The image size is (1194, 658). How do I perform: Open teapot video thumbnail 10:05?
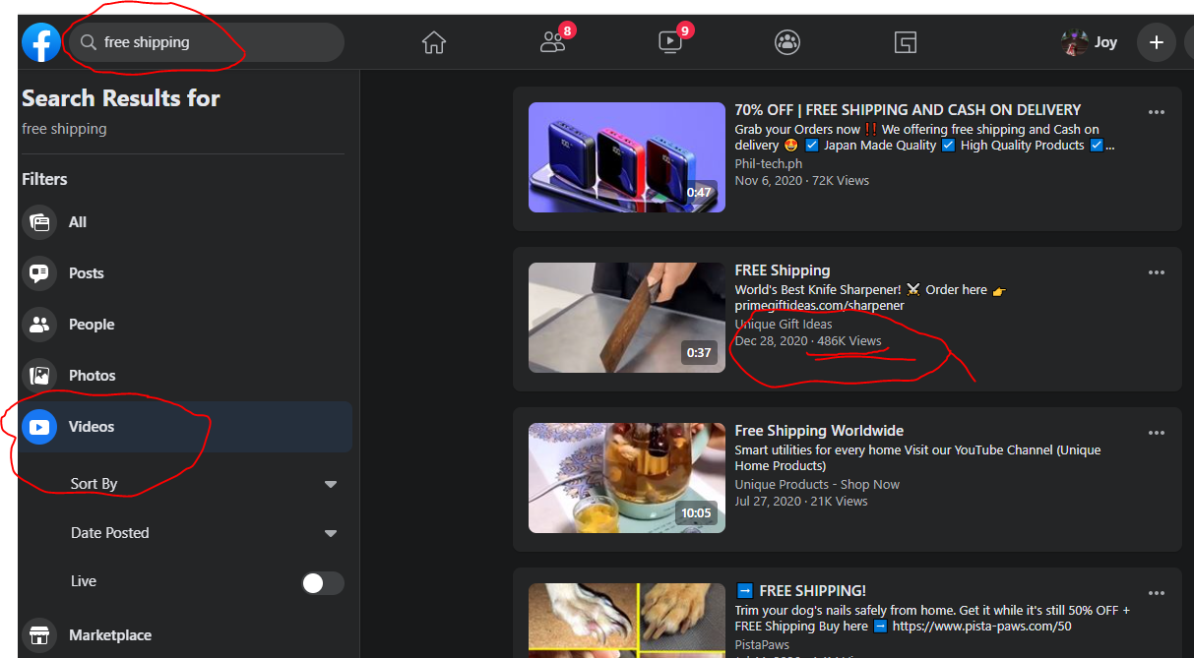click(627, 478)
